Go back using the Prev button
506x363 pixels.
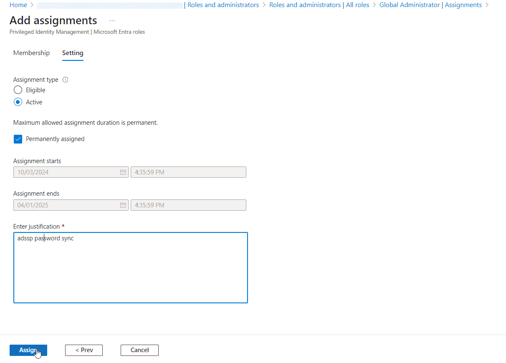click(x=83, y=350)
